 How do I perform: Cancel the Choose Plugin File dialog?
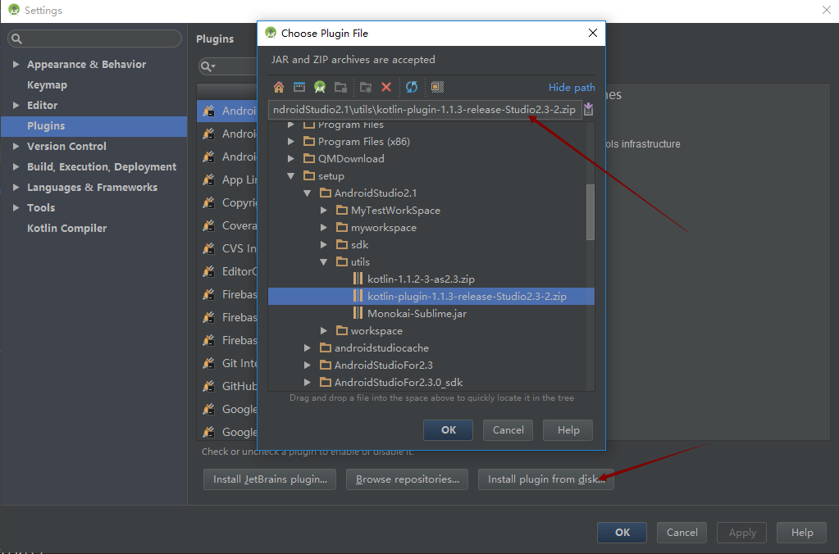tap(508, 430)
